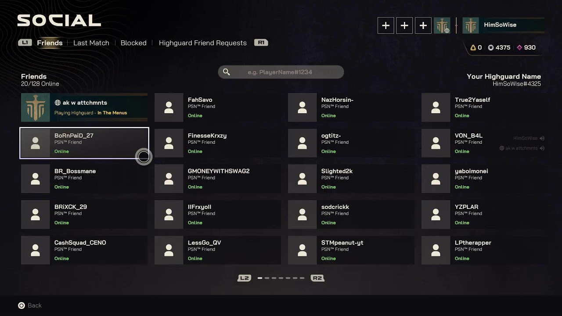Open the HimSoWise profile emblem
The image size is (562, 316).
coord(471,25)
